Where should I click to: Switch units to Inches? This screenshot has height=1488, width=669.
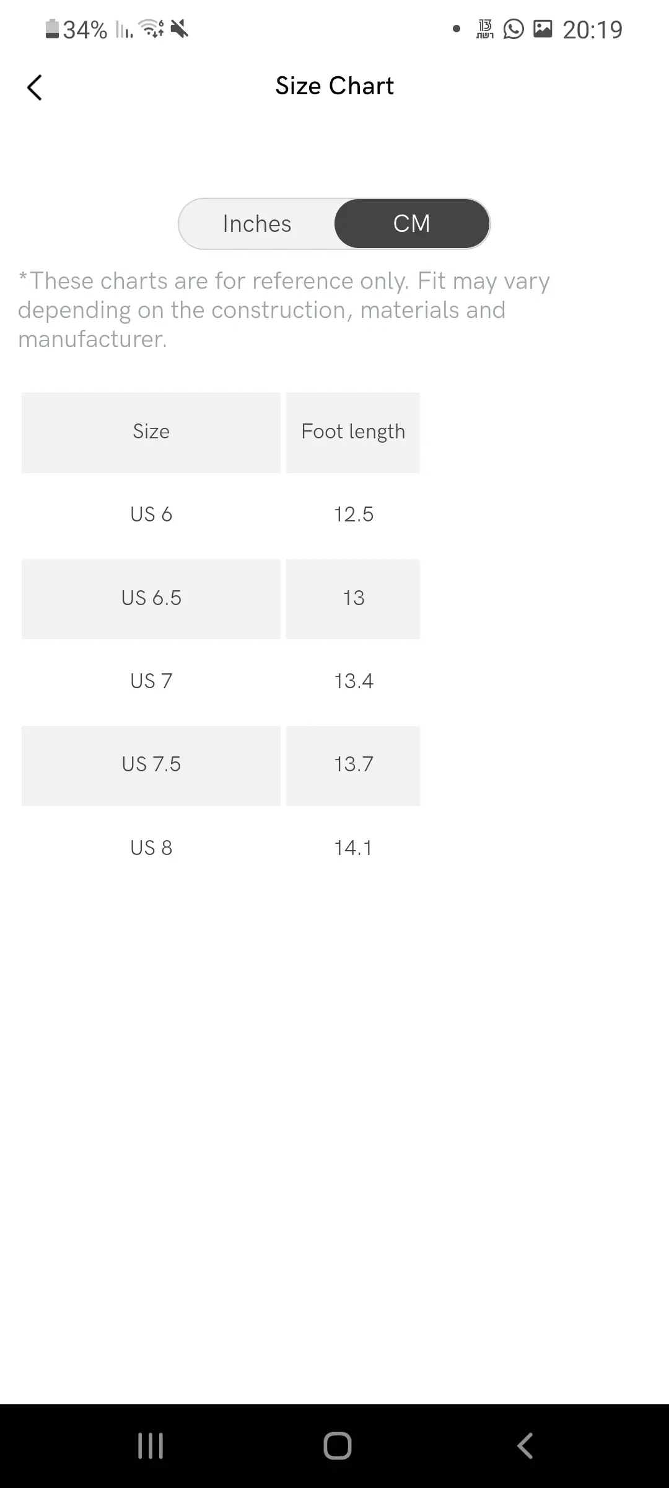[x=257, y=224]
